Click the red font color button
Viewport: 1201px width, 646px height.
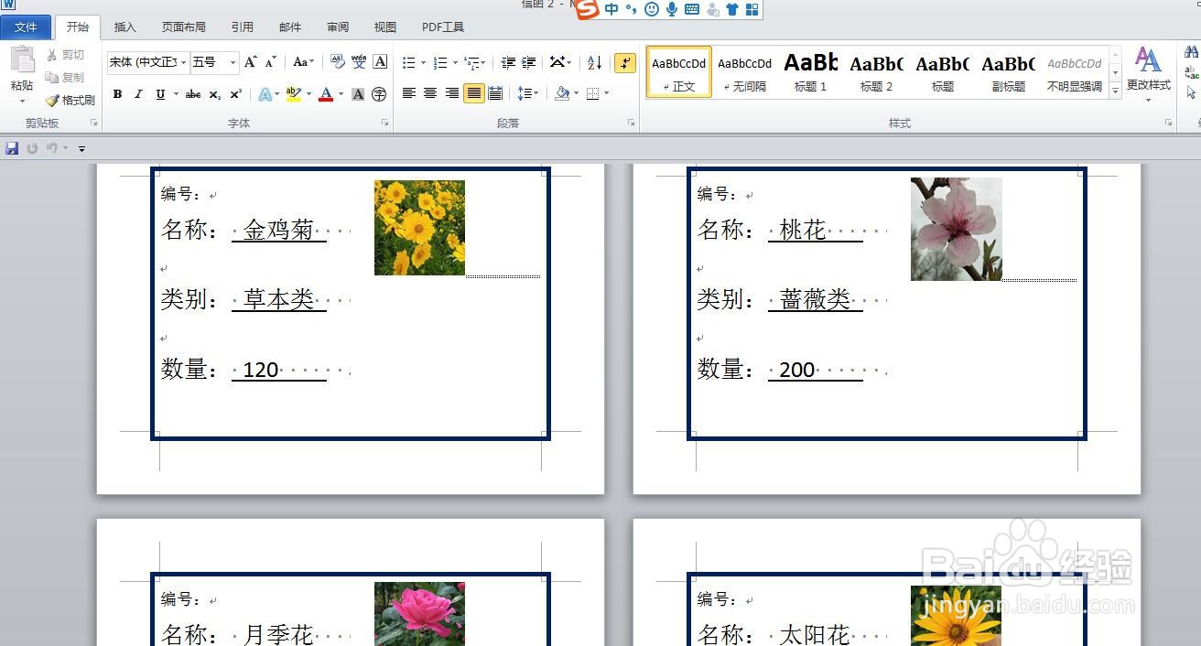326,94
